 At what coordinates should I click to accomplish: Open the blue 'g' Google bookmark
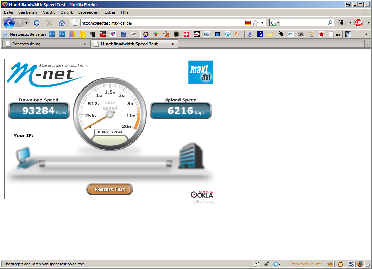[x=250, y=34]
